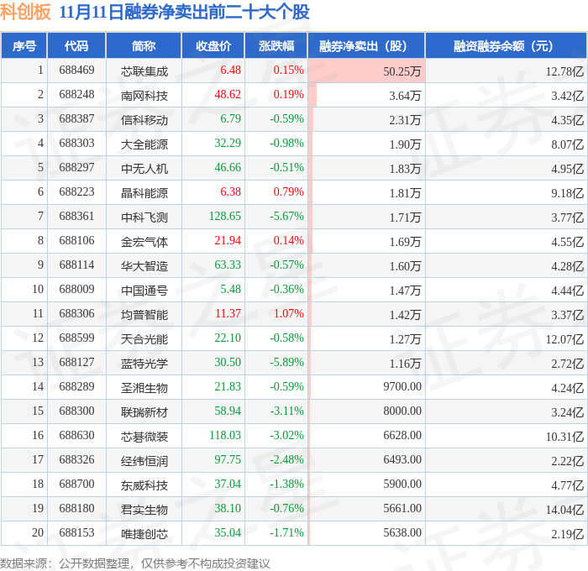Image resolution: width=588 pixels, height=571 pixels.
Task: Select stock code 688106
Action: pyautogui.click(x=76, y=241)
